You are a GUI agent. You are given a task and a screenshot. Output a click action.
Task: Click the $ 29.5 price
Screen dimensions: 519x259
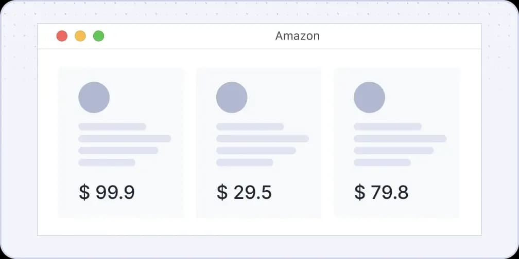(244, 192)
